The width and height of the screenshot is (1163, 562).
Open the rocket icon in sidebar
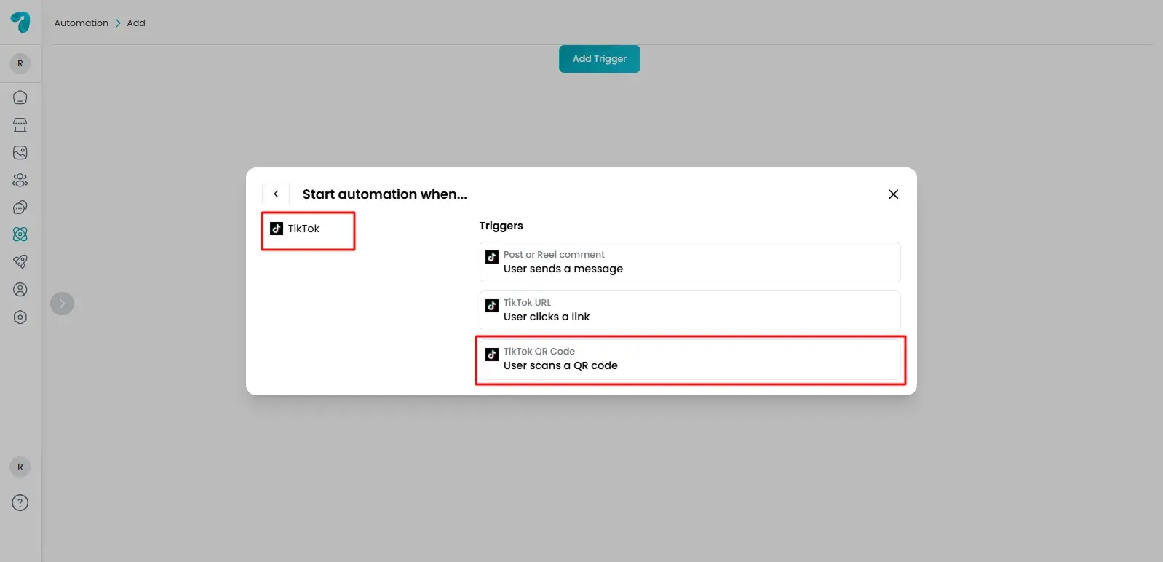point(20,261)
